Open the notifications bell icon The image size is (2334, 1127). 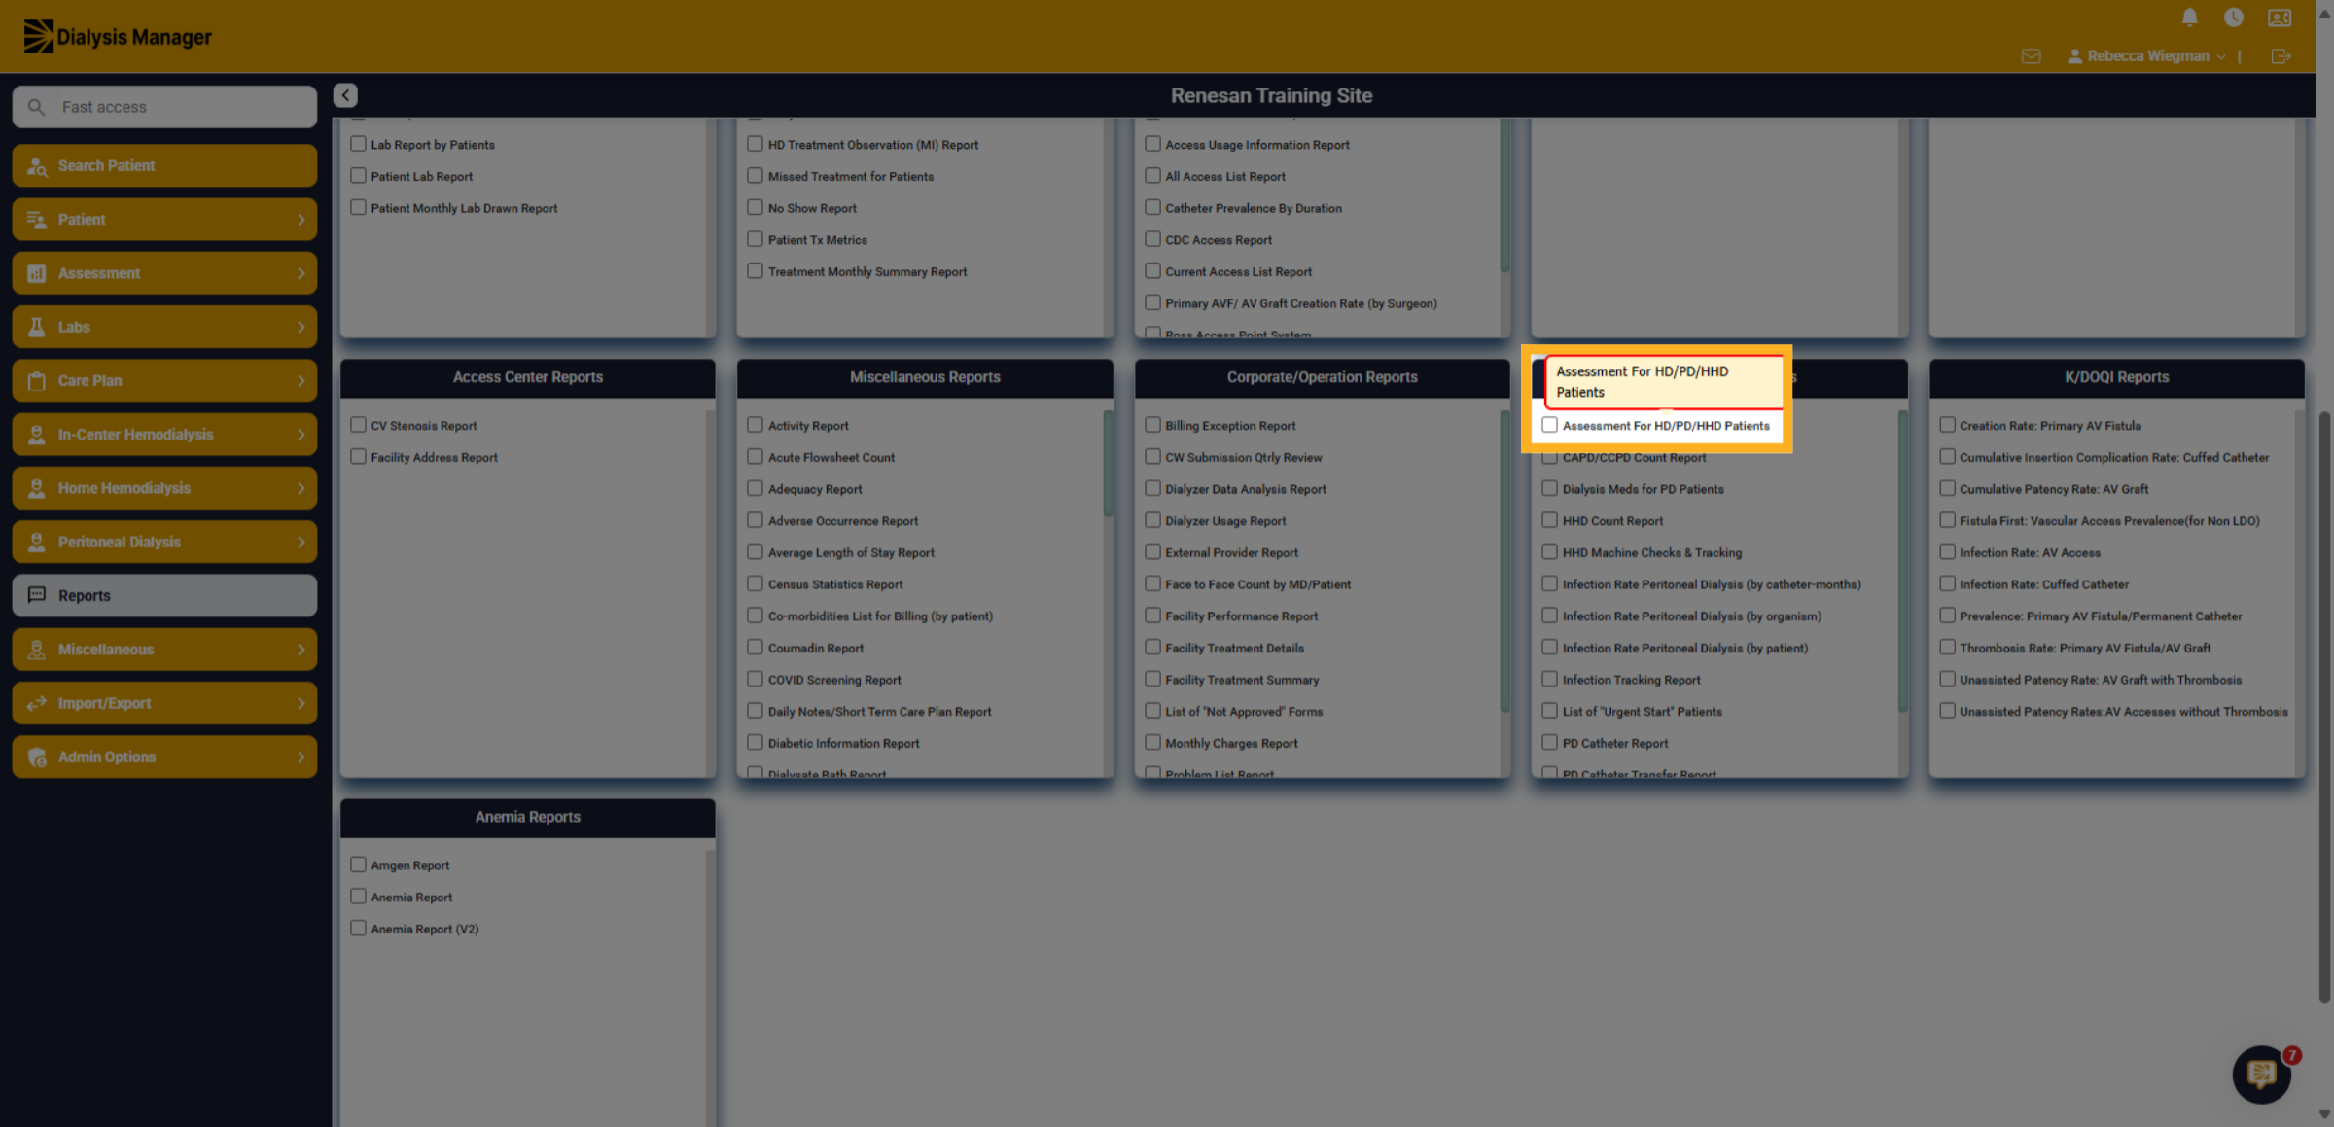pos(2189,18)
